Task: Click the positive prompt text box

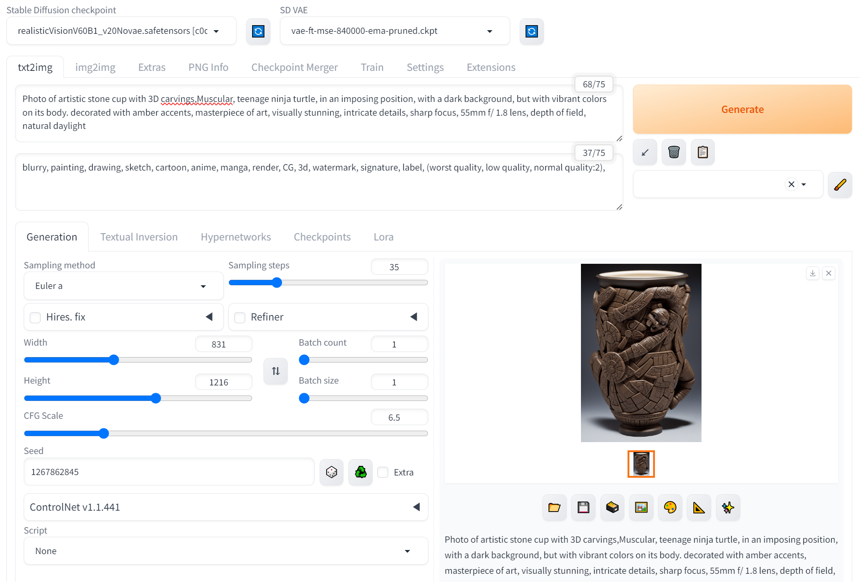Action: tap(319, 113)
